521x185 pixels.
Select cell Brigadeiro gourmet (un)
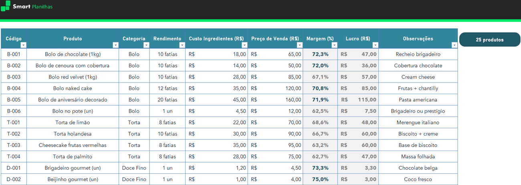73,168
